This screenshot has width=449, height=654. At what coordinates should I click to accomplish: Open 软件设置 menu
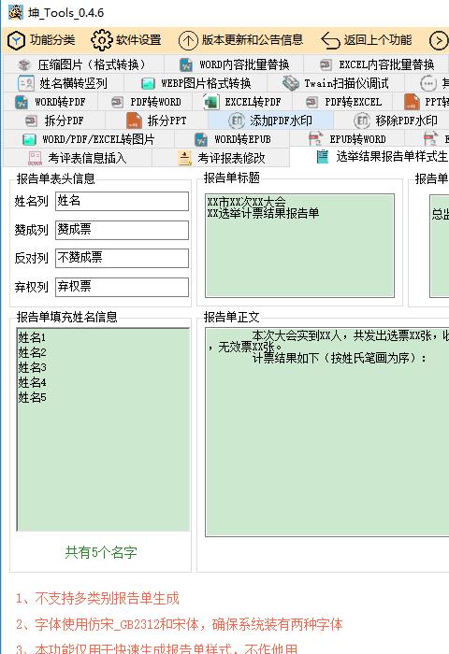(126, 40)
